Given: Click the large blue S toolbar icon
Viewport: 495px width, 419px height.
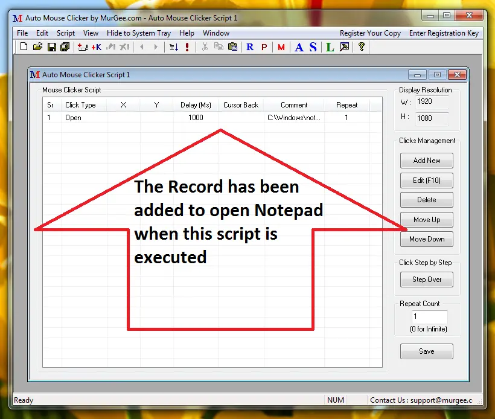Looking at the screenshot, I should (313, 47).
